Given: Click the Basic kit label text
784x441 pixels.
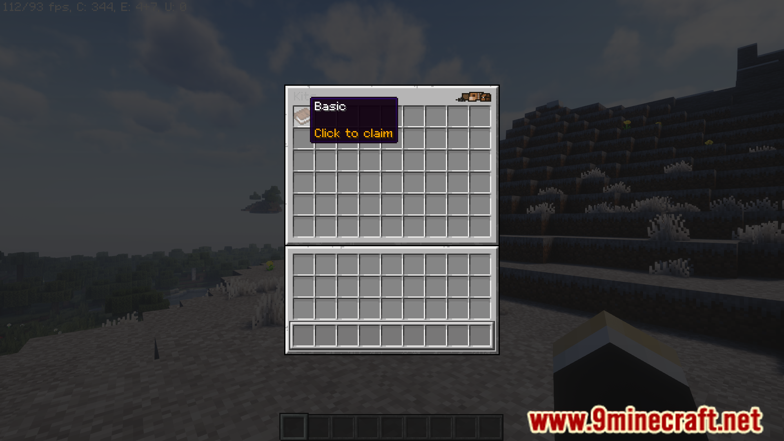Looking at the screenshot, I should (330, 106).
